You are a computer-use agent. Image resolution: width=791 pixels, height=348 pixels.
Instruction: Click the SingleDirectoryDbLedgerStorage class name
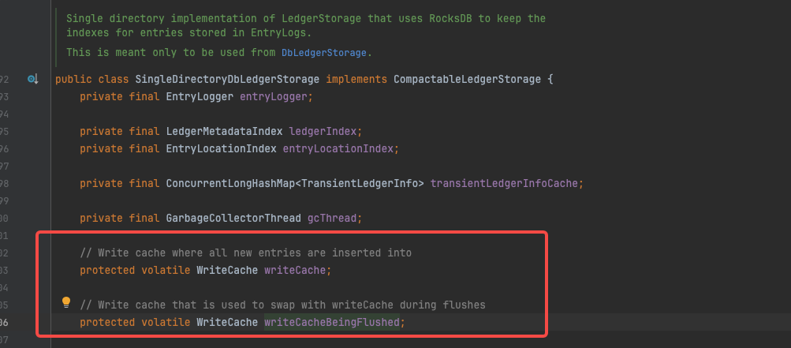(x=227, y=79)
